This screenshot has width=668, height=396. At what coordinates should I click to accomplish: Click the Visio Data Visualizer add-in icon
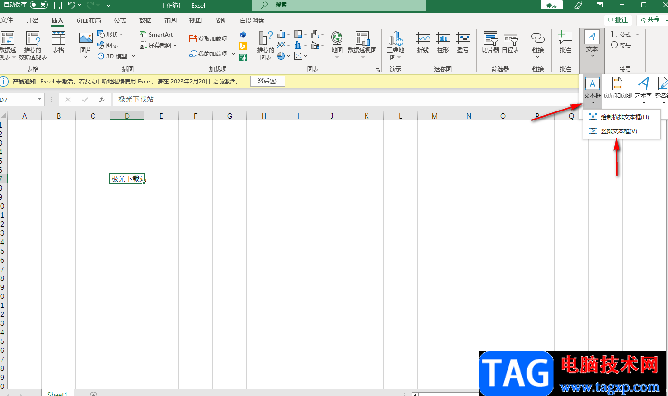[243, 35]
